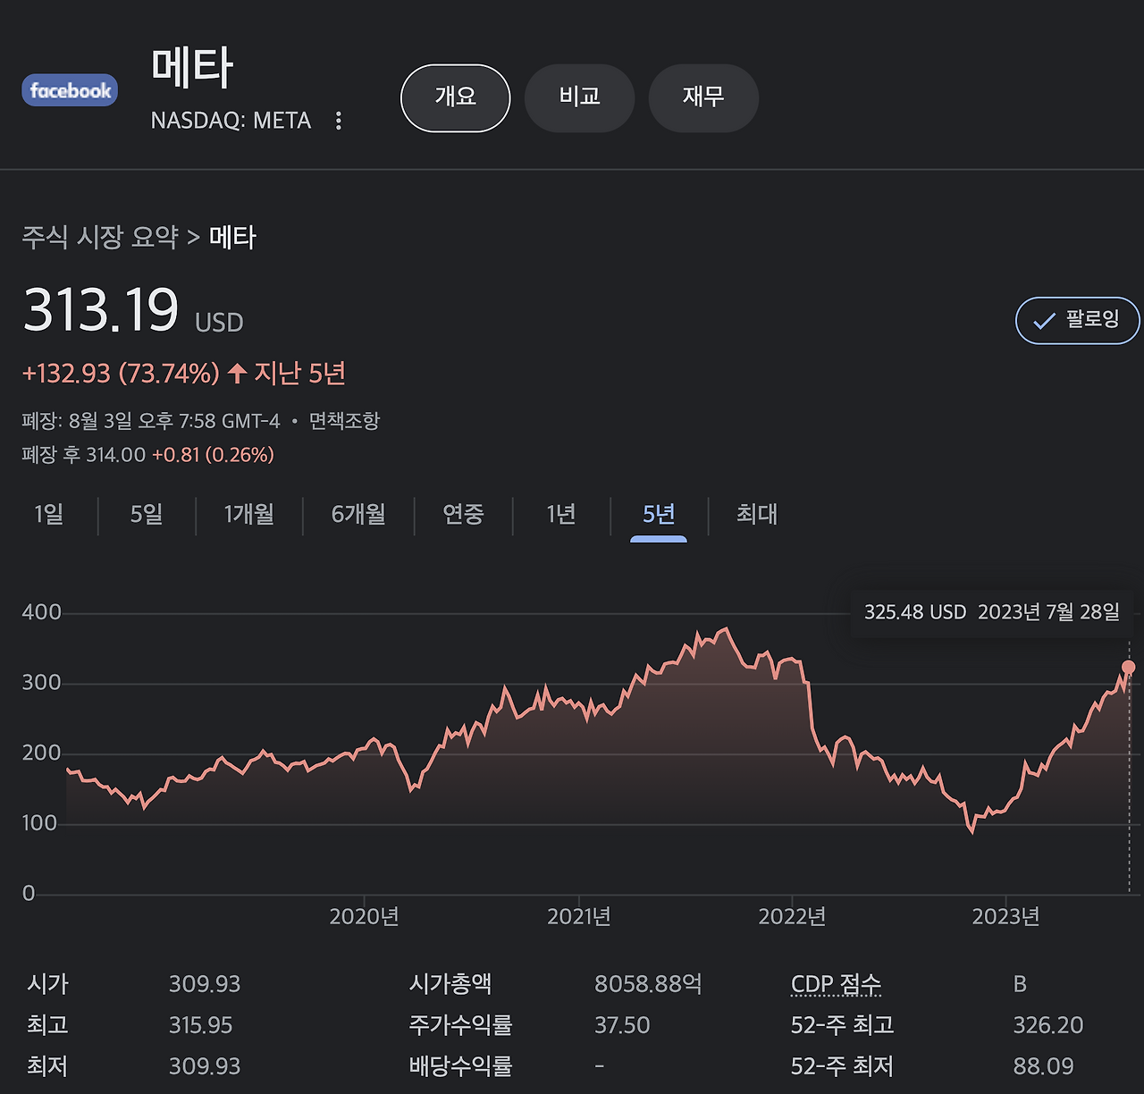Select the 5년 chart range
This screenshot has height=1094, width=1144.
click(x=659, y=516)
